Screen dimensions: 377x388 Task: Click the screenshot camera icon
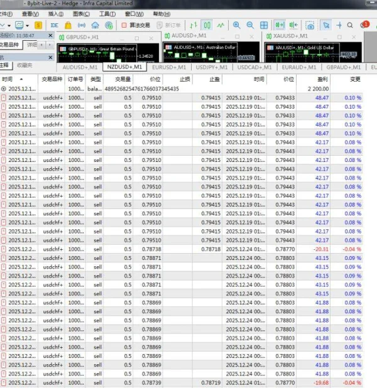point(310,25)
